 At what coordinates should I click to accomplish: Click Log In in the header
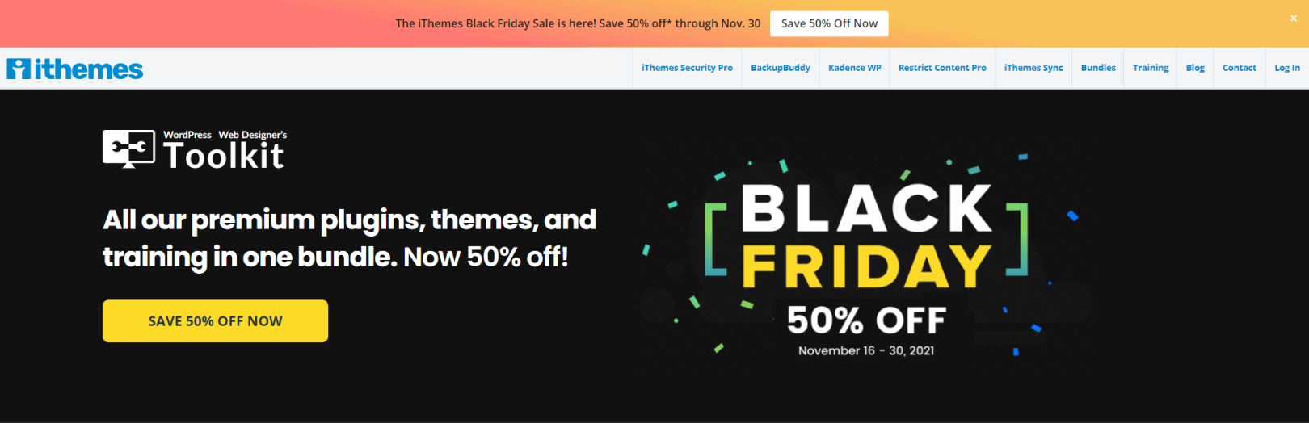[x=1287, y=68]
